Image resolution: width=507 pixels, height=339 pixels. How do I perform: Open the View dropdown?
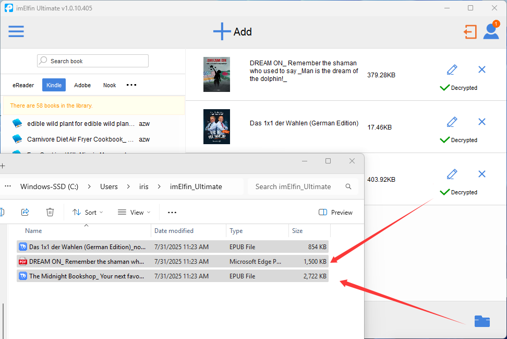coord(134,213)
